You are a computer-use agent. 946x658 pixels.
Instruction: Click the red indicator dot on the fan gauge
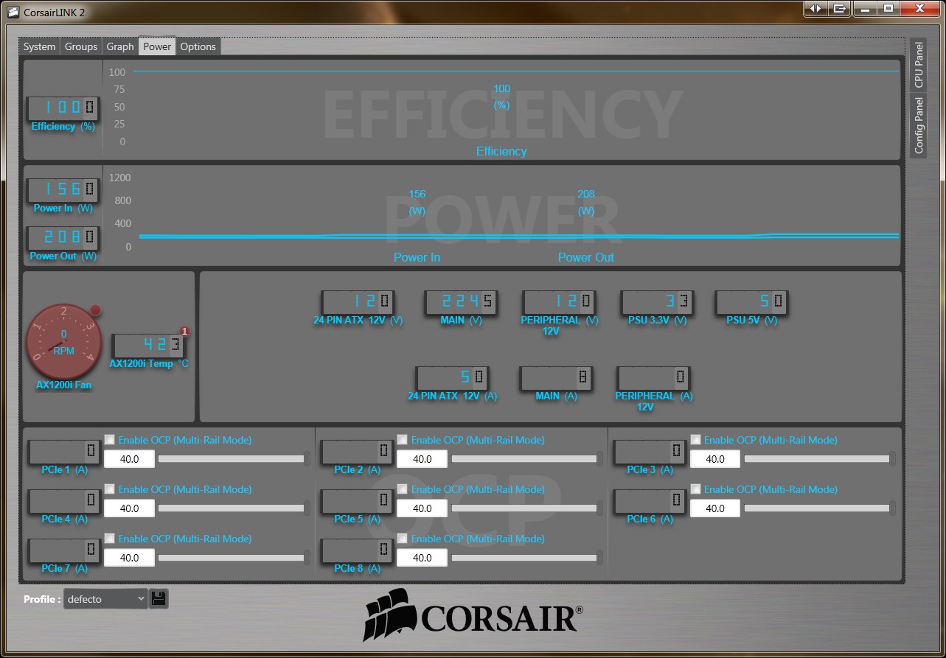tap(95, 309)
